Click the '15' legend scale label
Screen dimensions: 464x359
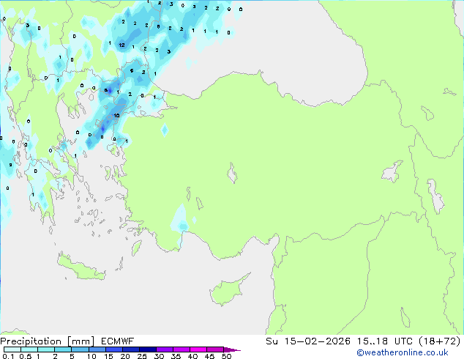click(x=108, y=356)
